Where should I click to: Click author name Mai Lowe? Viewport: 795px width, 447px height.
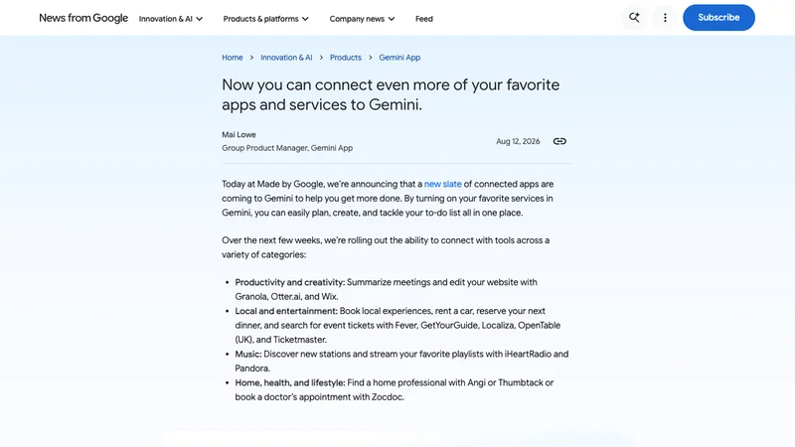click(238, 135)
